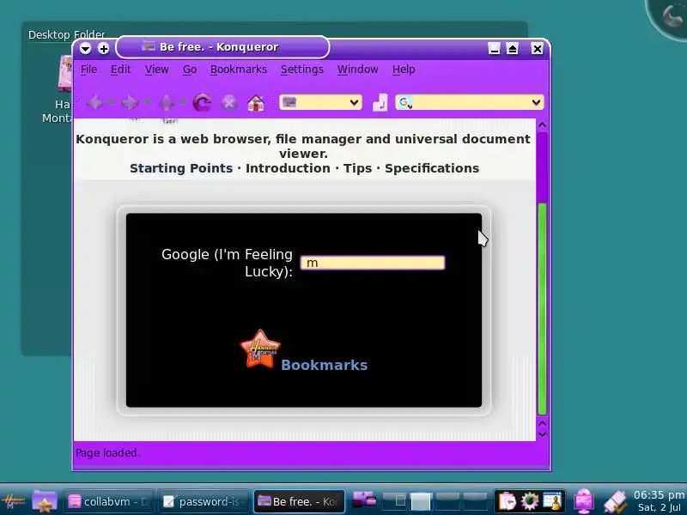The height and width of the screenshot is (515, 687).
Task: Go to the home page via house icon
Action: [256, 103]
